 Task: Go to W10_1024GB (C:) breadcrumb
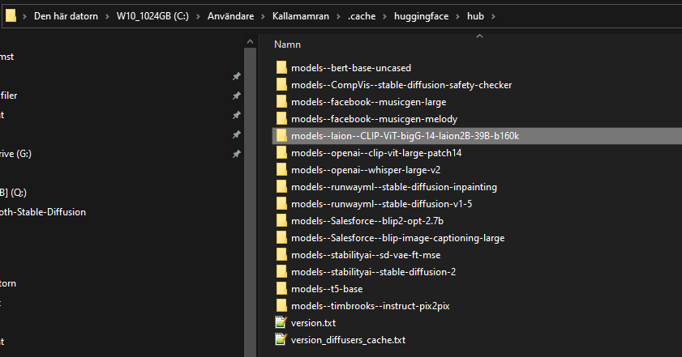(152, 16)
